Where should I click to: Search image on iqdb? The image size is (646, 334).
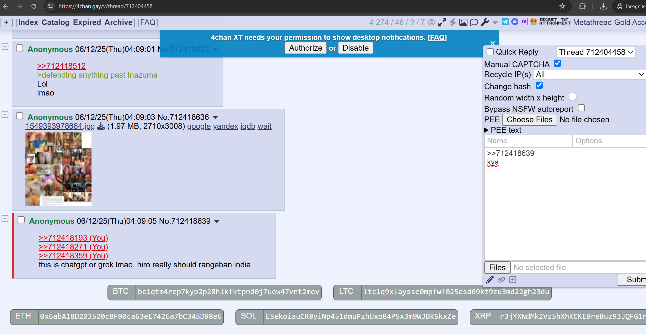[x=248, y=126]
